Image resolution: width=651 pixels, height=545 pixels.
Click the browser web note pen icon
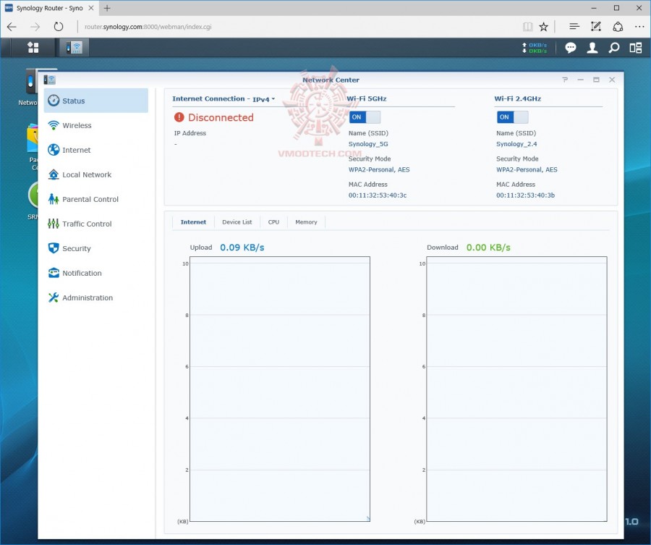[596, 27]
